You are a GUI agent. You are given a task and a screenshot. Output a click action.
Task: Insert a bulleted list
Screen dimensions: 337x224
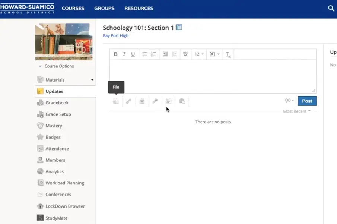145,54
